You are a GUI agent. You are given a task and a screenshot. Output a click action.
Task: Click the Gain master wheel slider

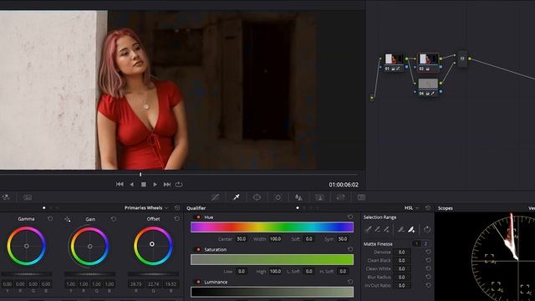tap(89, 274)
